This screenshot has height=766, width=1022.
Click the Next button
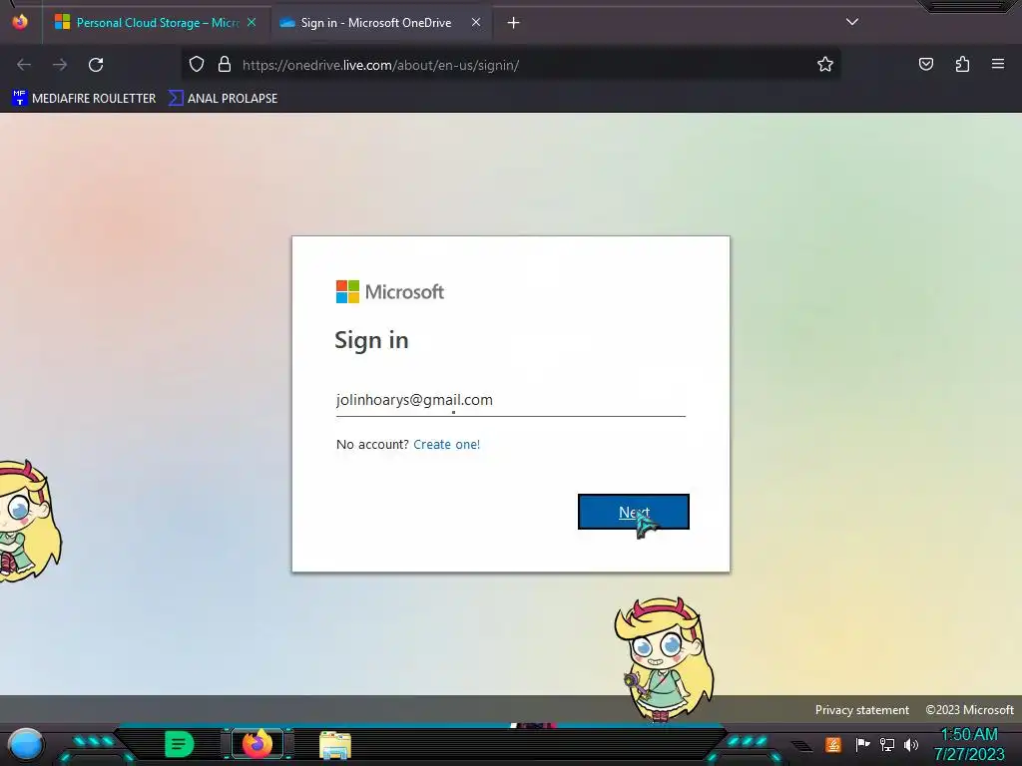point(634,512)
